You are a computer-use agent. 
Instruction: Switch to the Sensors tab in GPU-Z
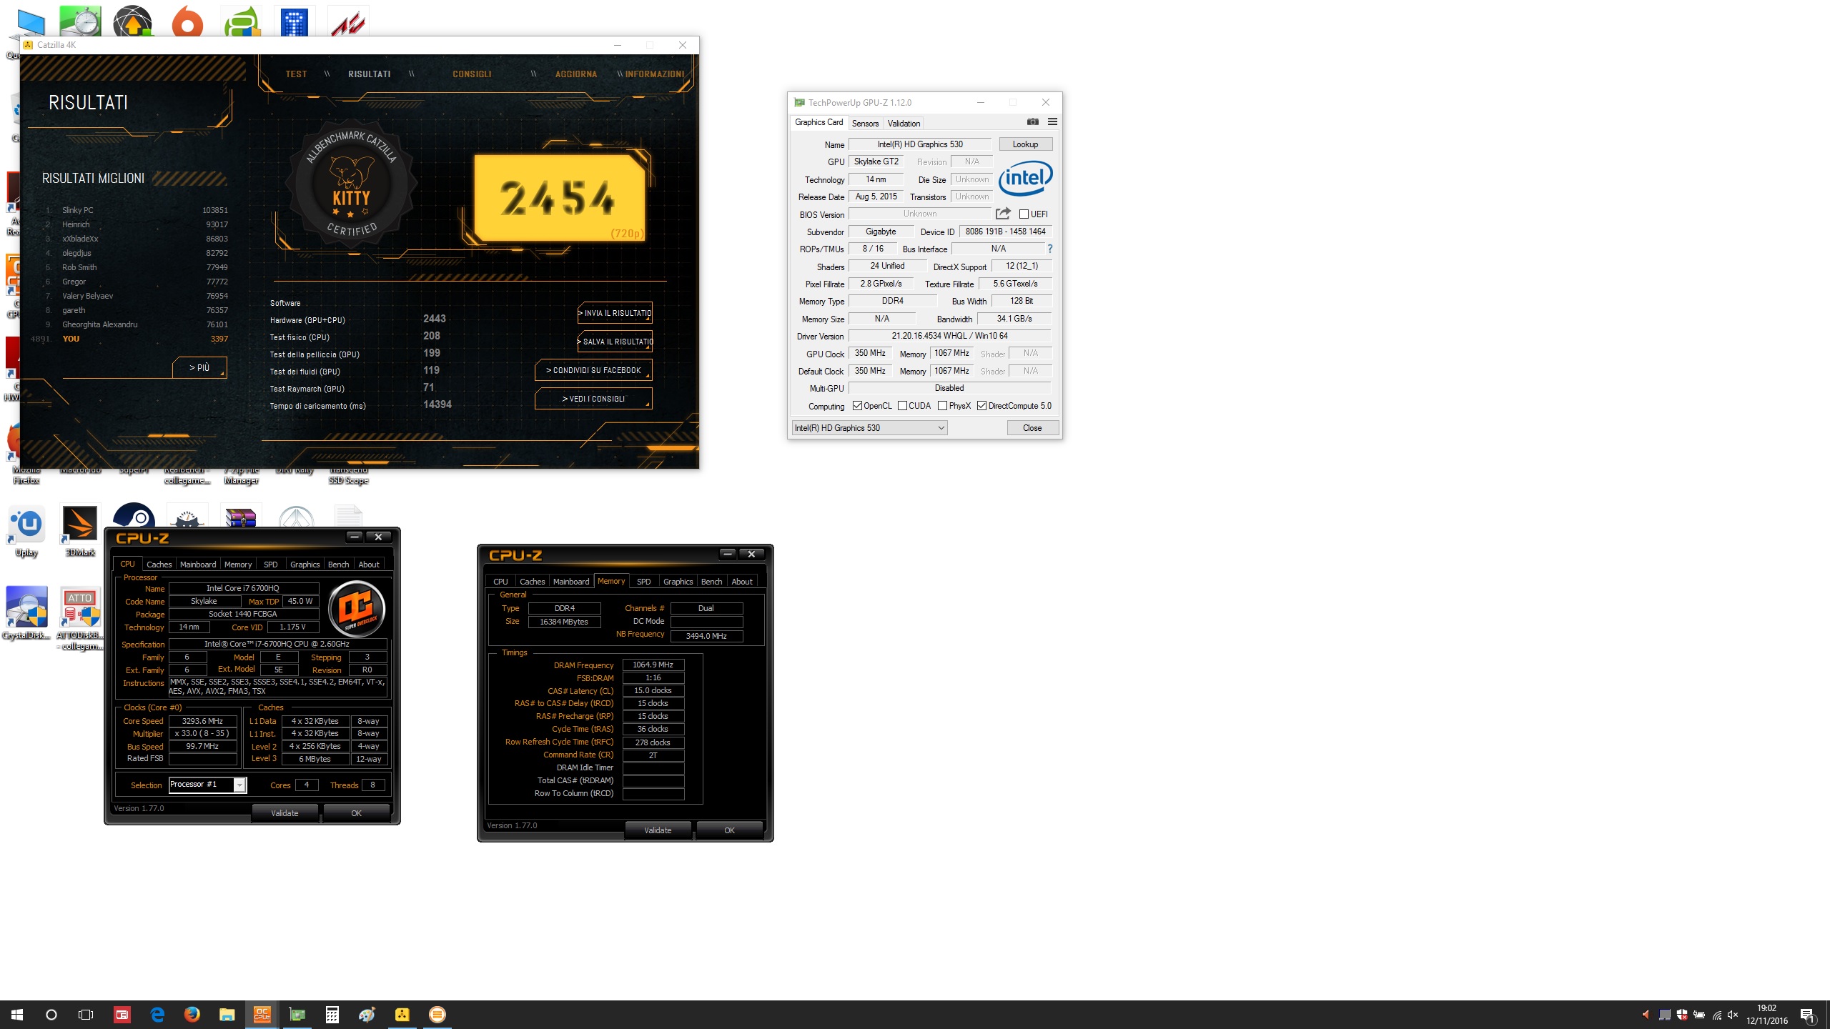click(x=865, y=123)
